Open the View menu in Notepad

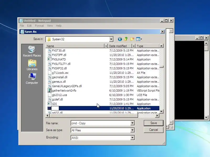[x=50, y=26]
